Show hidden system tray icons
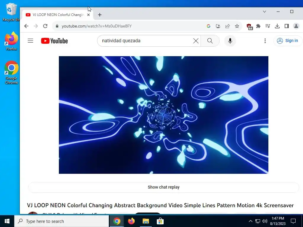The width and height of the screenshot is (303, 227). coord(250,221)
